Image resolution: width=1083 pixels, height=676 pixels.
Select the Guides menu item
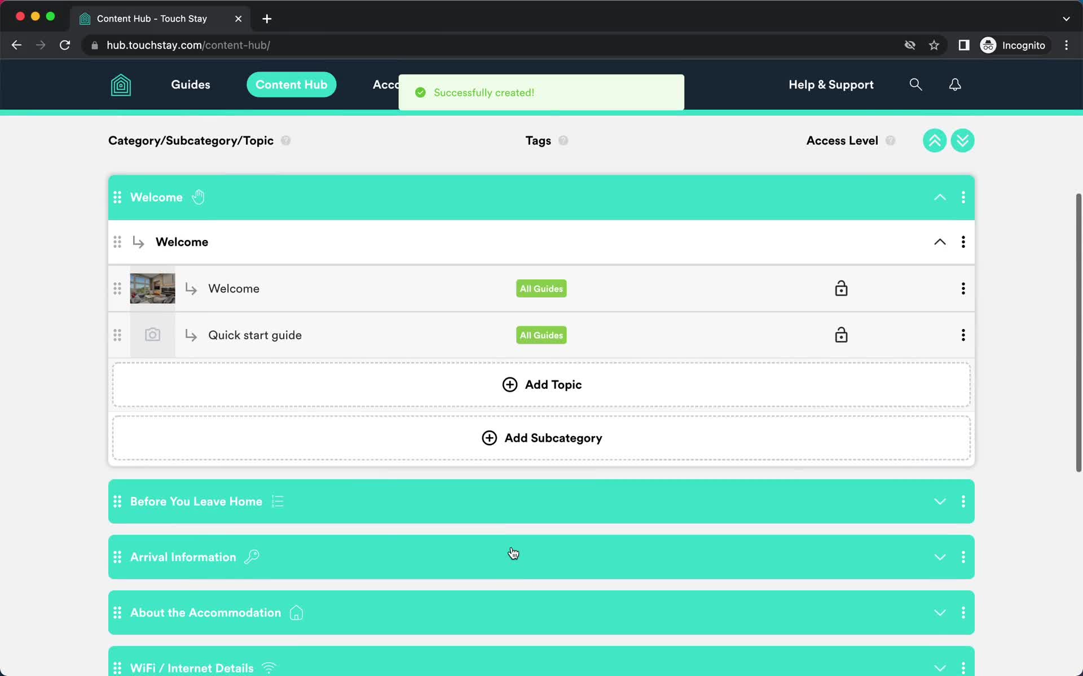point(190,84)
